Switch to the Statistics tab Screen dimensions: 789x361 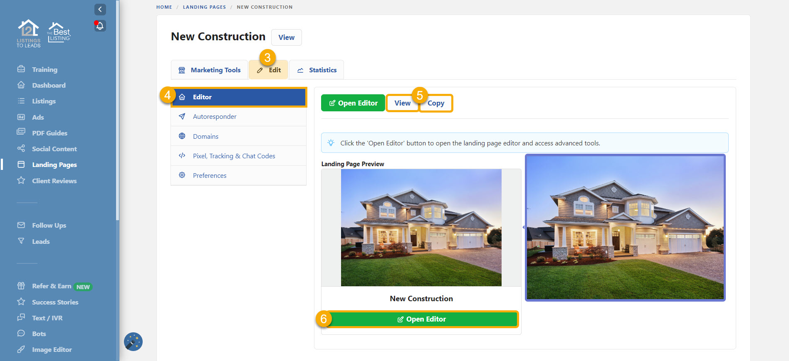point(317,70)
